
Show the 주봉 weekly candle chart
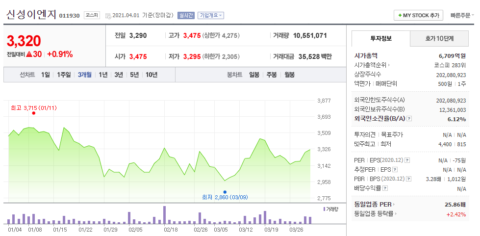click(272, 75)
